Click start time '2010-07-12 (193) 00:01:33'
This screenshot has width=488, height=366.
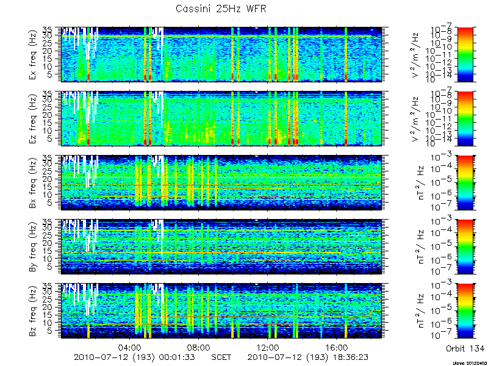(134, 357)
